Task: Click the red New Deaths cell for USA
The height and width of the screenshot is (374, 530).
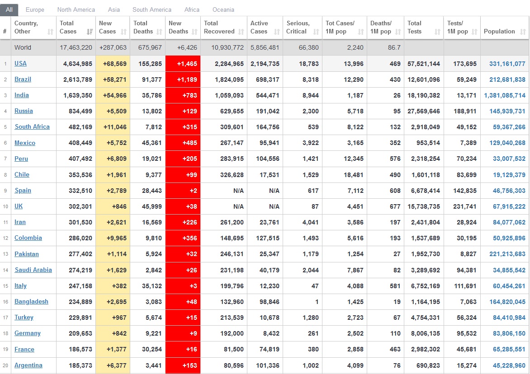Action: [x=183, y=64]
